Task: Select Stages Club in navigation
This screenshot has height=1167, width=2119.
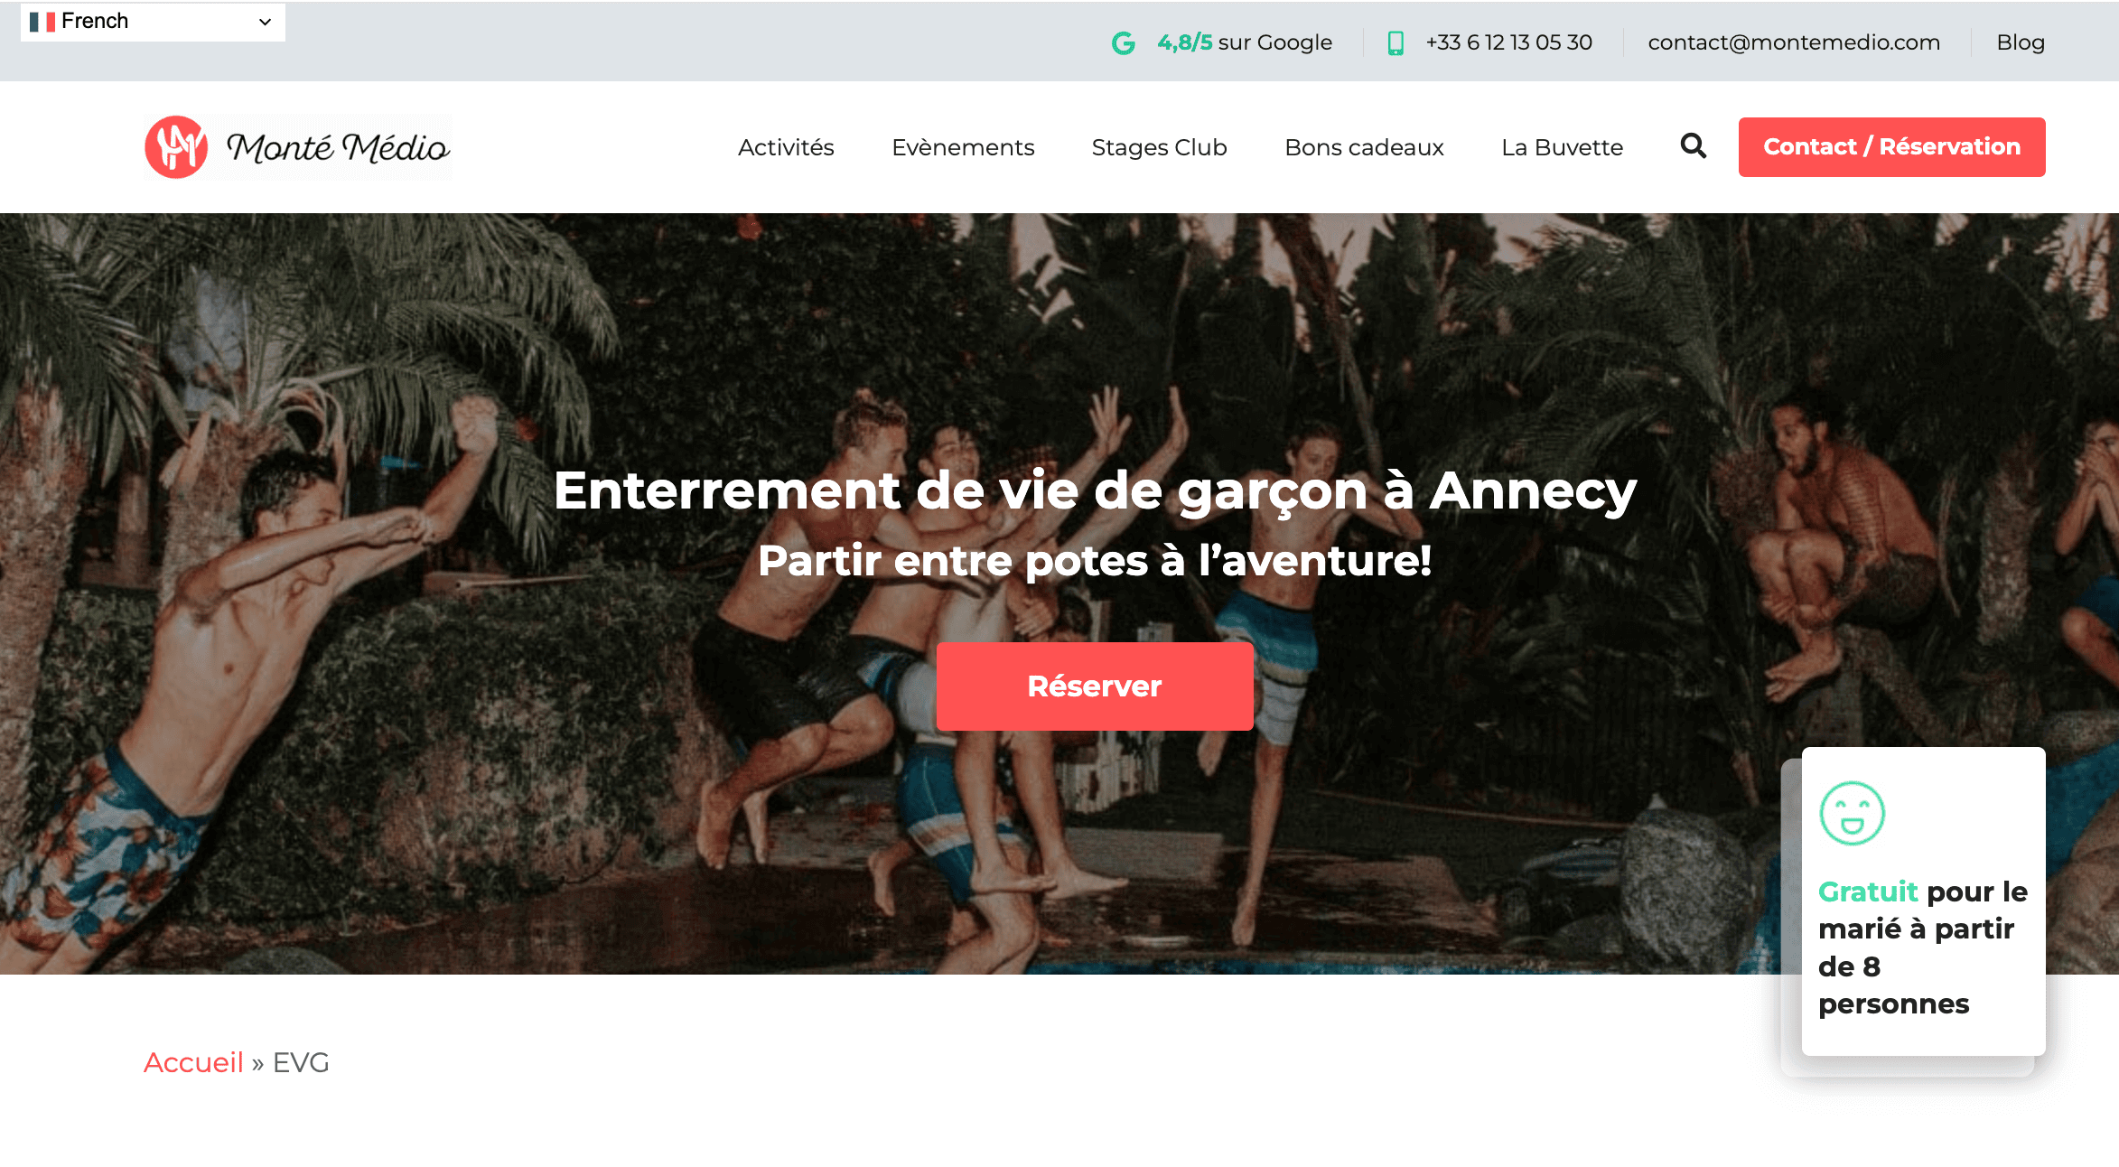Action: (1159, 147)
